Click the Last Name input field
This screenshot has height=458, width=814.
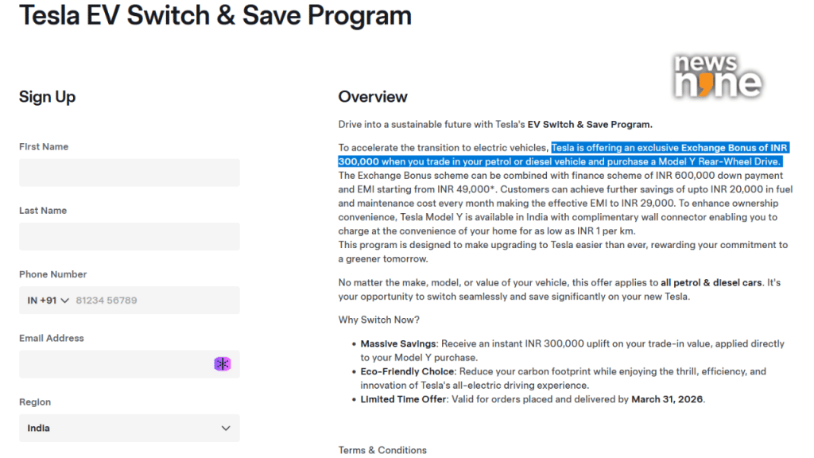(x=129, y=236)
